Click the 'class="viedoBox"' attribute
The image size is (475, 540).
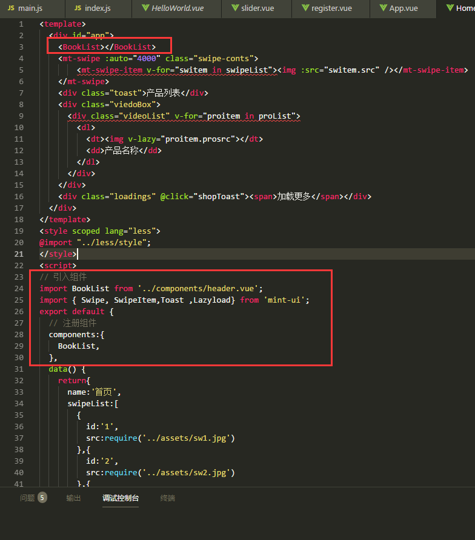pos(118,104)
